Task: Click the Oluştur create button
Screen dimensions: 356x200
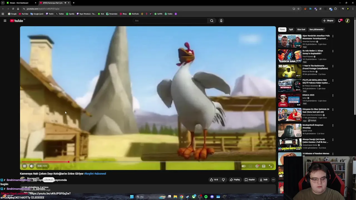Action: pos(328,21)
